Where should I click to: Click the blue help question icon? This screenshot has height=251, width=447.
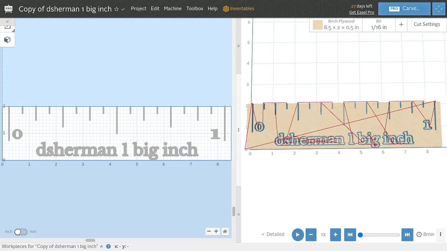[108, 246]
